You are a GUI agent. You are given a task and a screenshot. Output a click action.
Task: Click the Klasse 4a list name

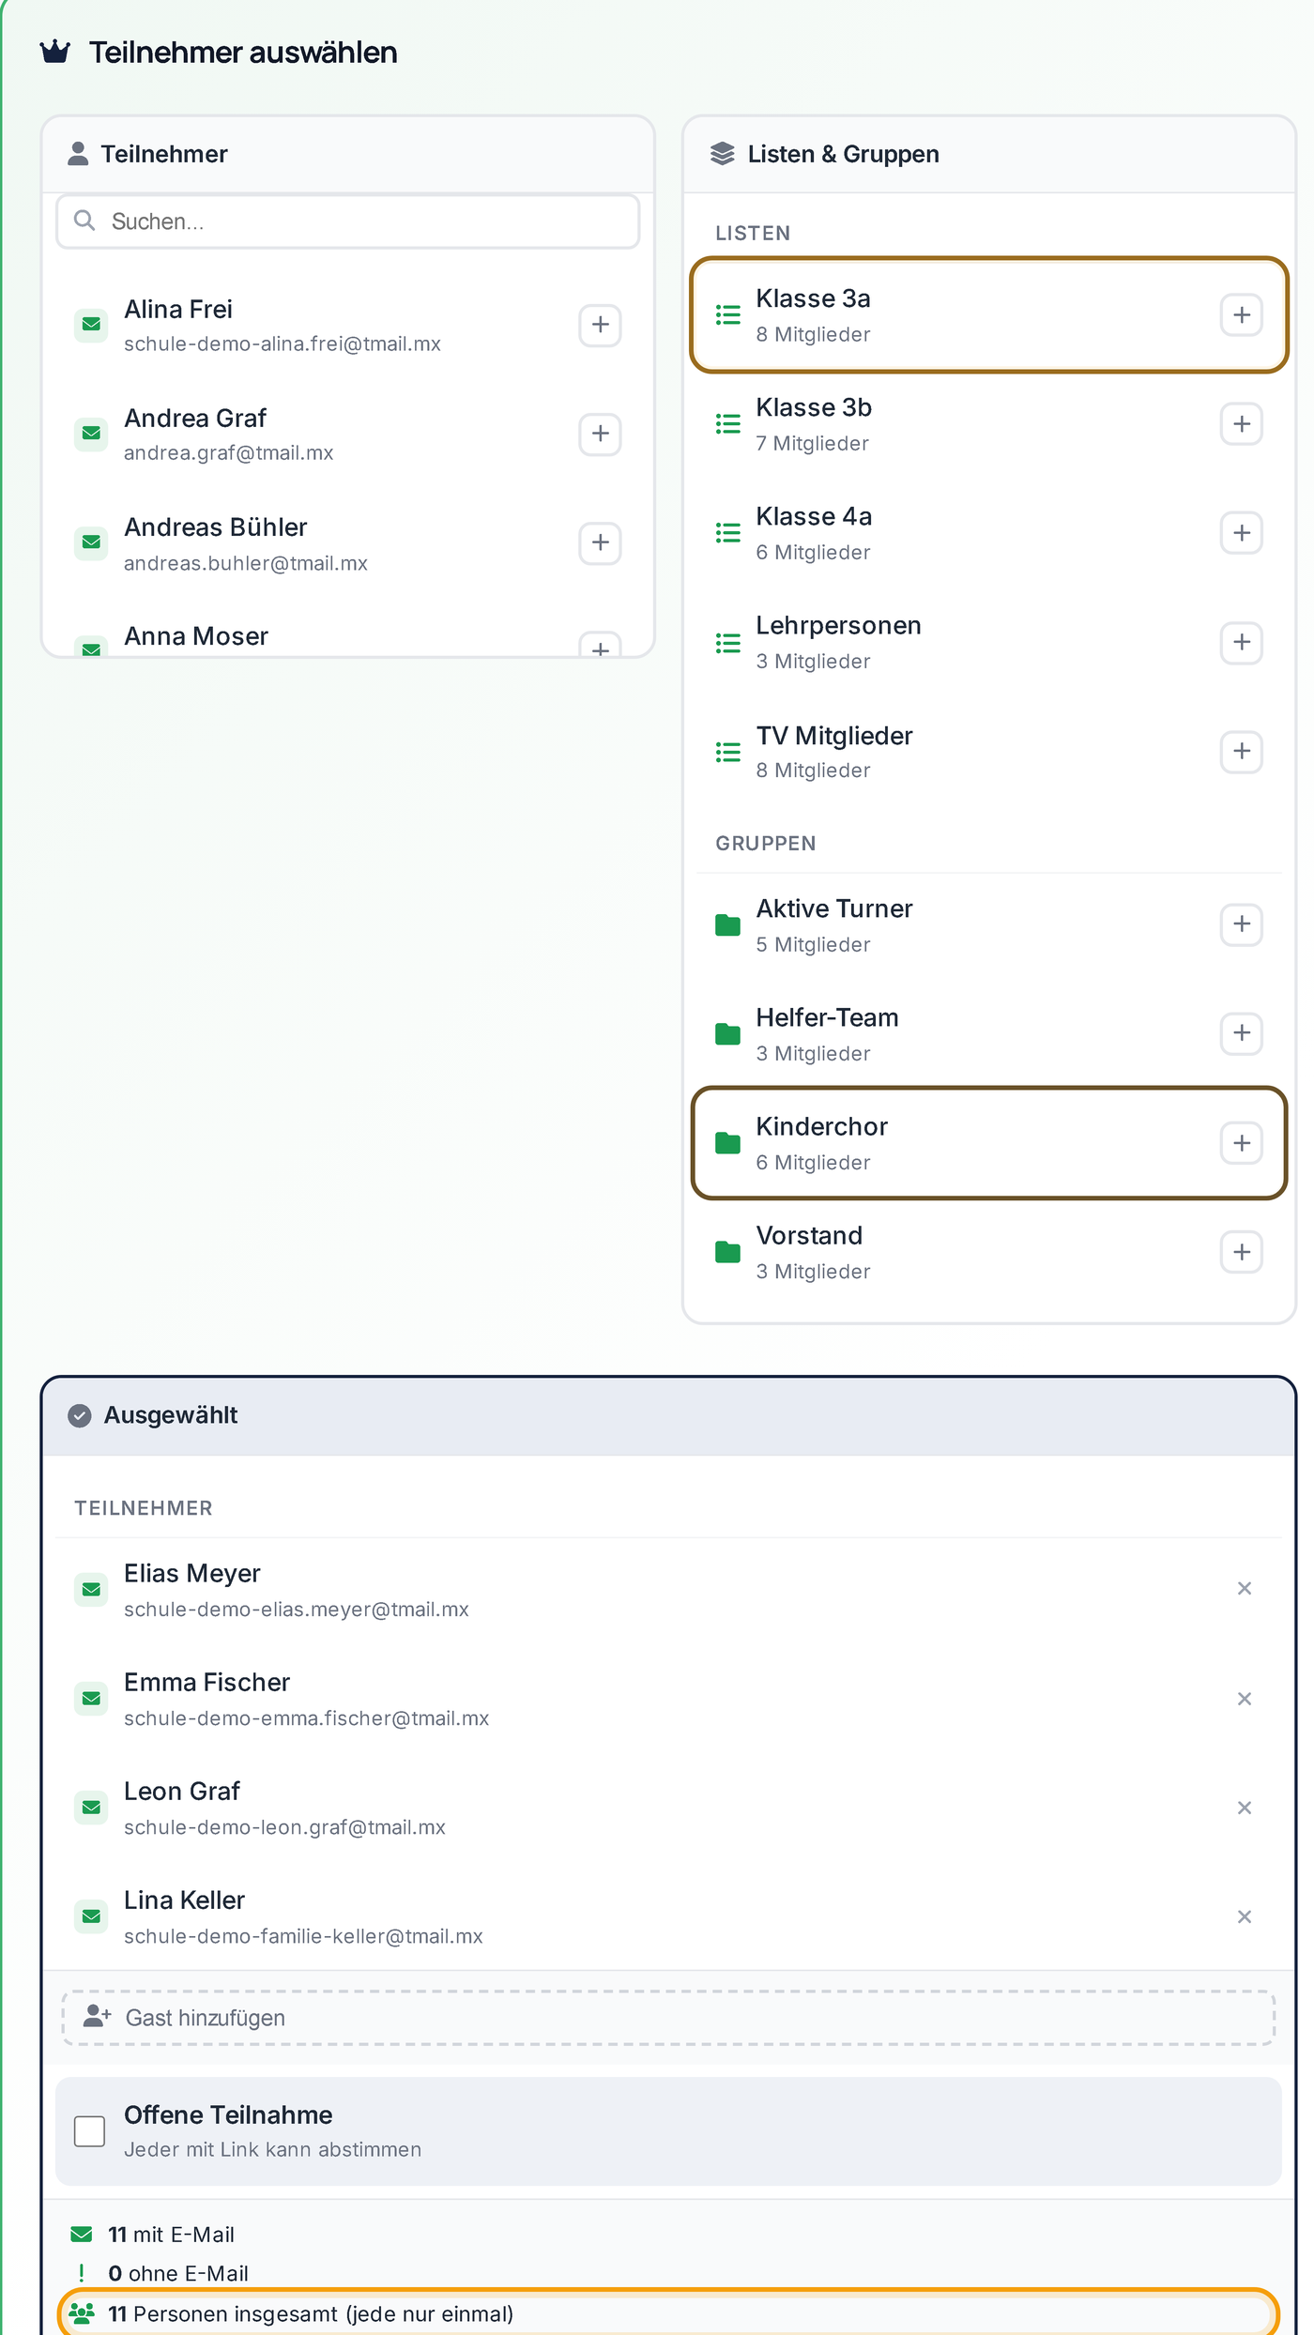click(814, 517)
